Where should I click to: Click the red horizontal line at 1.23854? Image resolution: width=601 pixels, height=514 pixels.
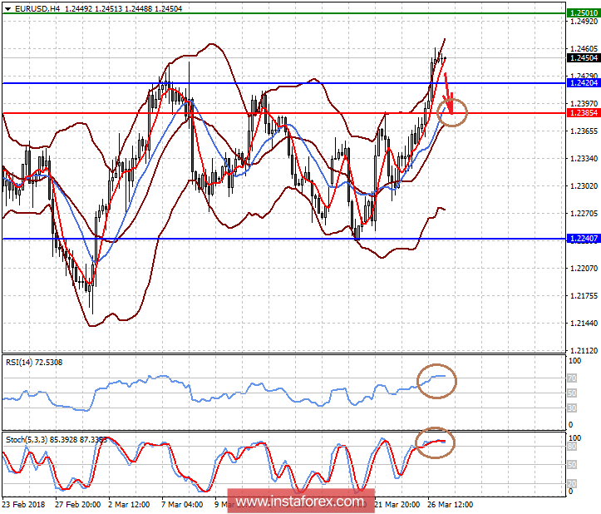click(x=284, y=113)
